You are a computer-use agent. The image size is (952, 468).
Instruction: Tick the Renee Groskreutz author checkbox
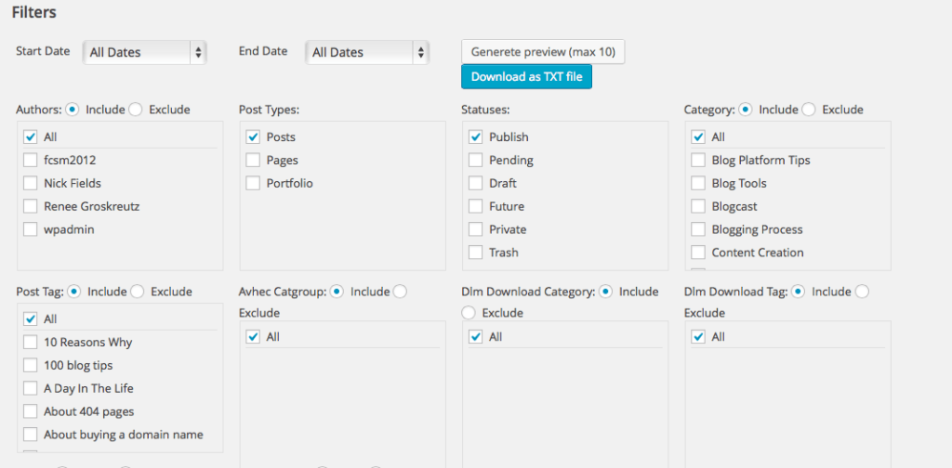pyautogui.click(x=31, y=206)
